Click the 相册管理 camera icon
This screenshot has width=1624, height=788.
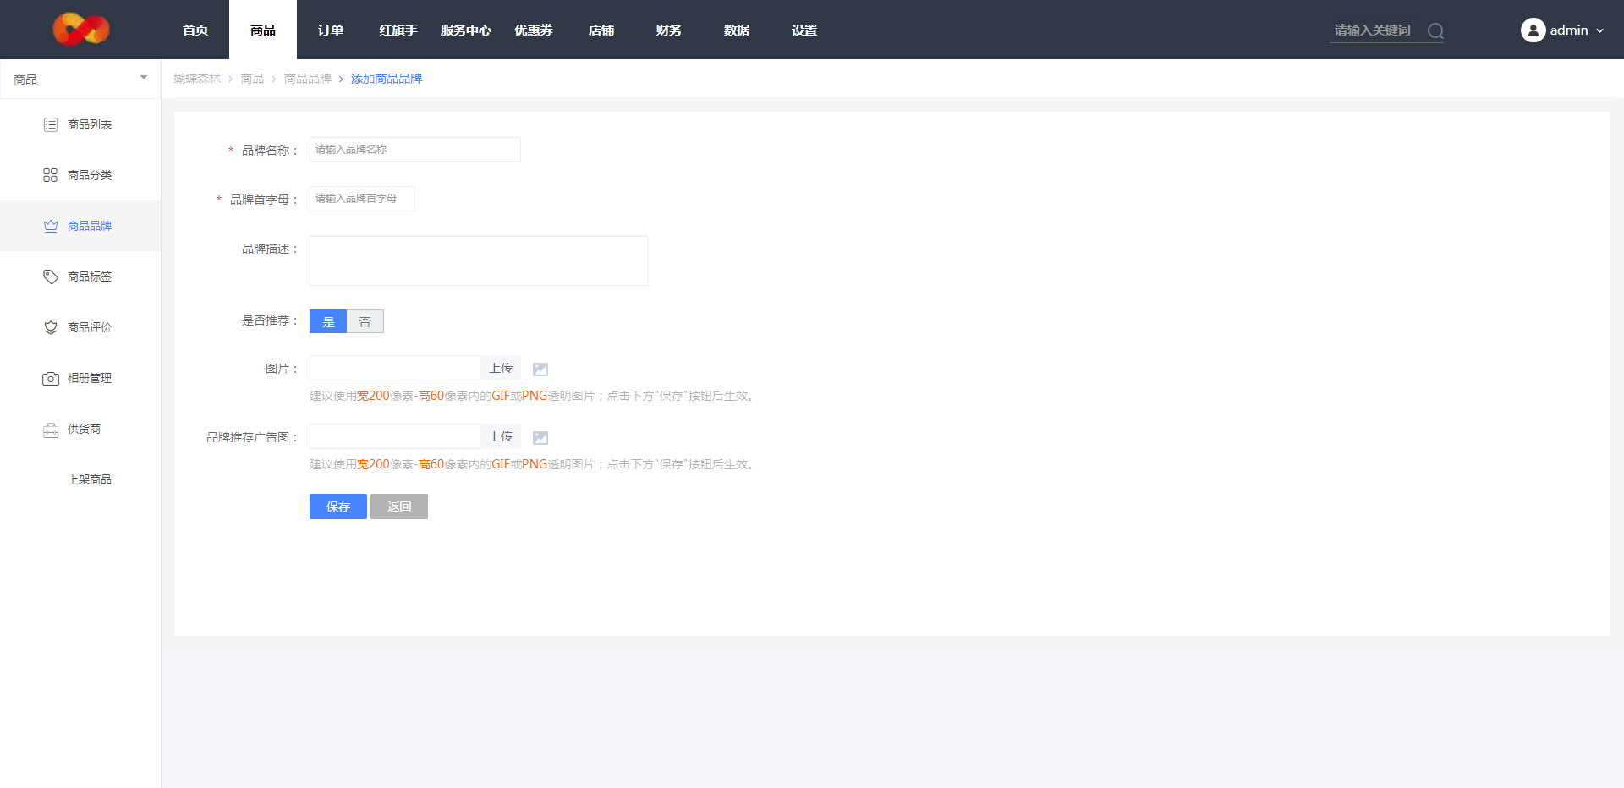point(51,378)
